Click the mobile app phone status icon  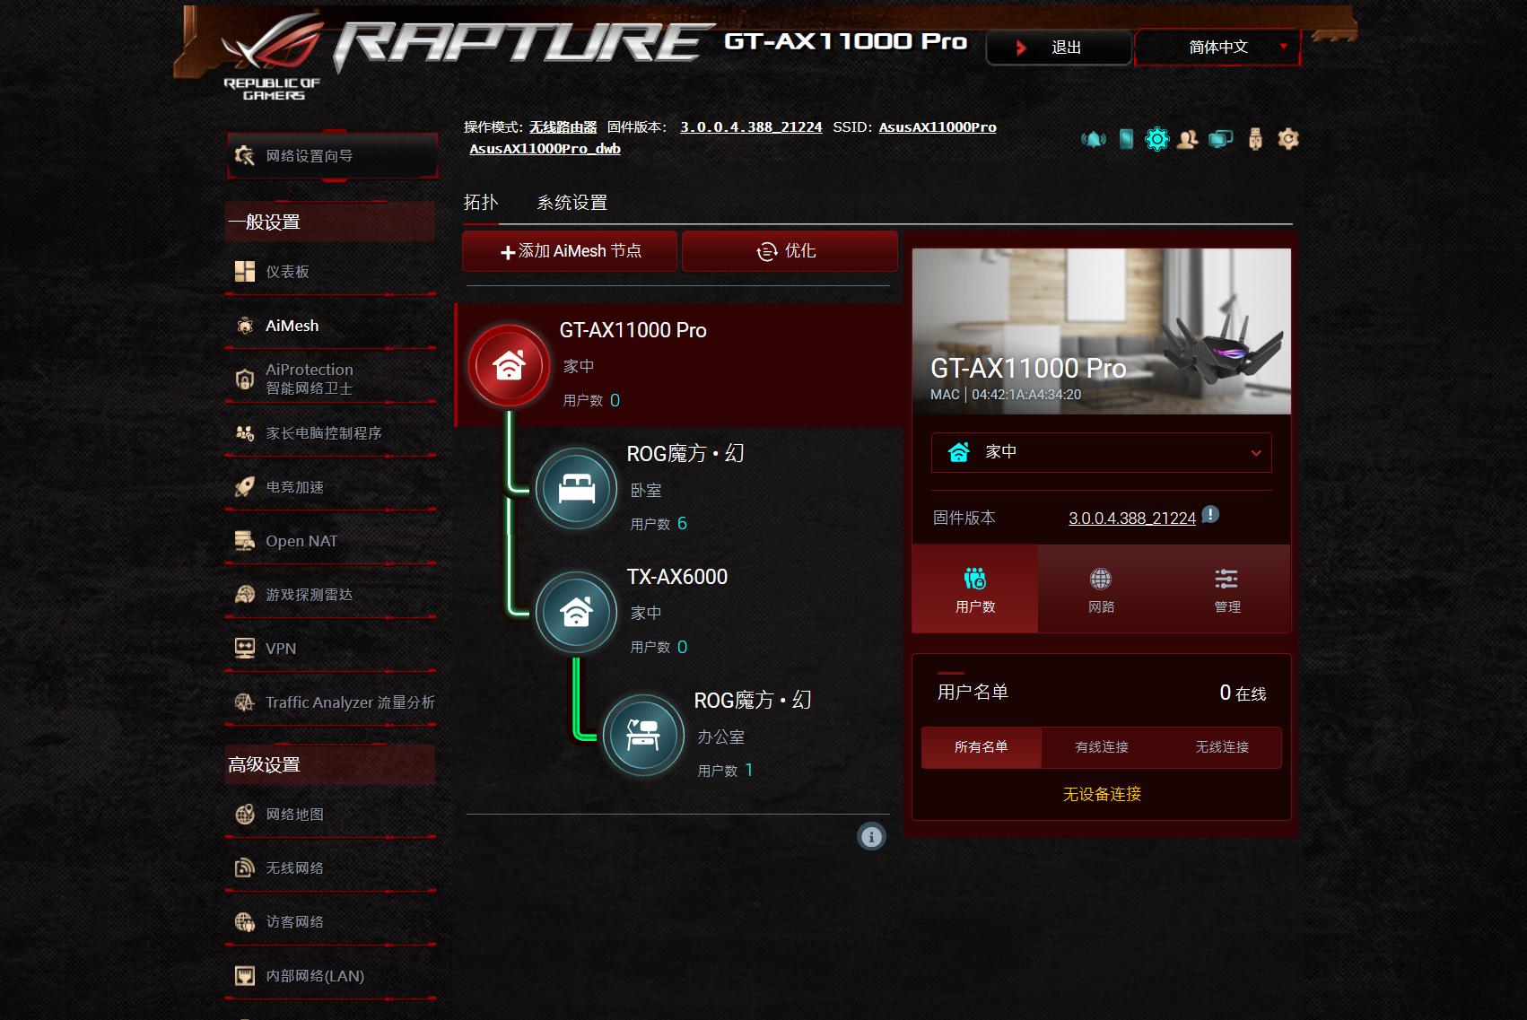click(1126, 139)
